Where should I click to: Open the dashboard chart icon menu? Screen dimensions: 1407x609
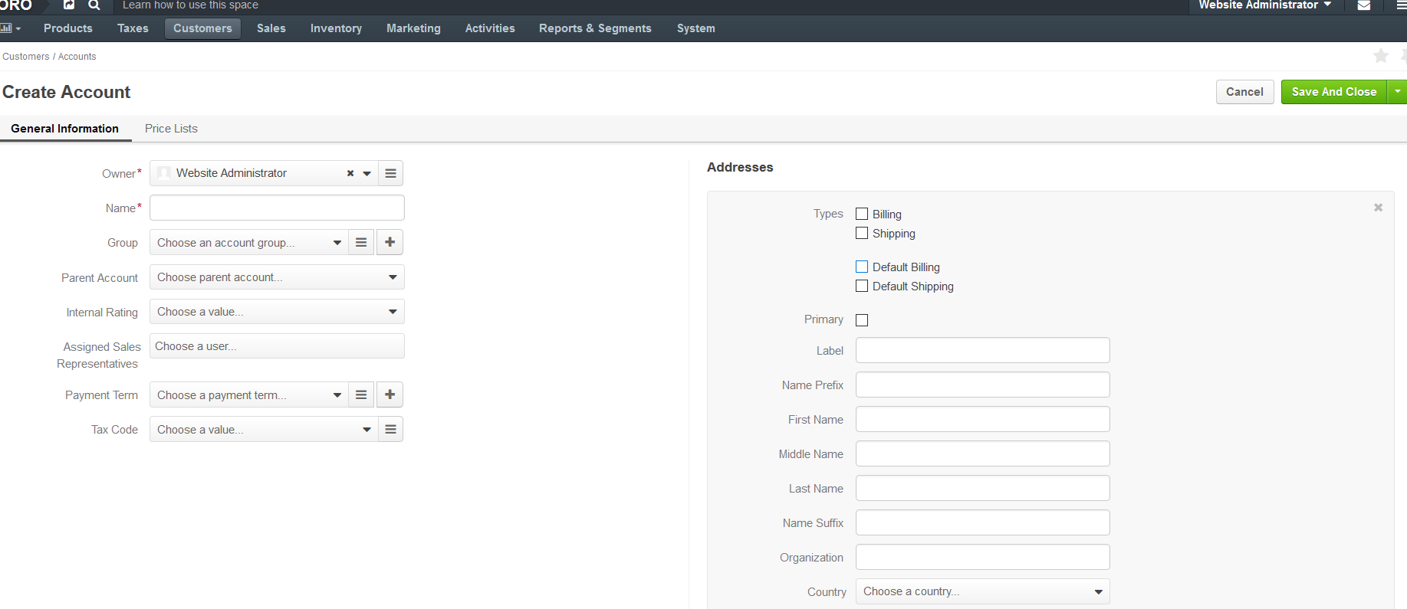coord(10,28)
